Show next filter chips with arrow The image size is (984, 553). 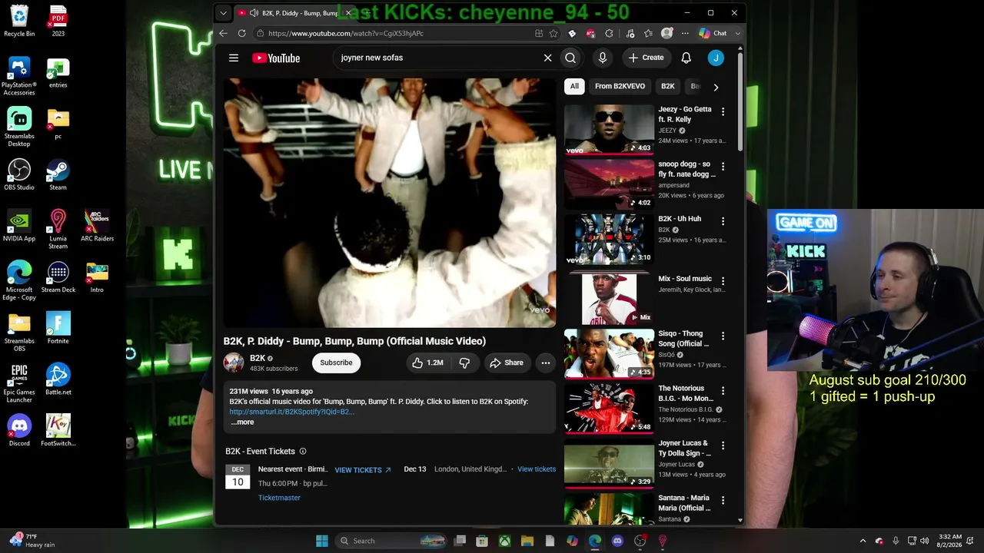[716, 87]
